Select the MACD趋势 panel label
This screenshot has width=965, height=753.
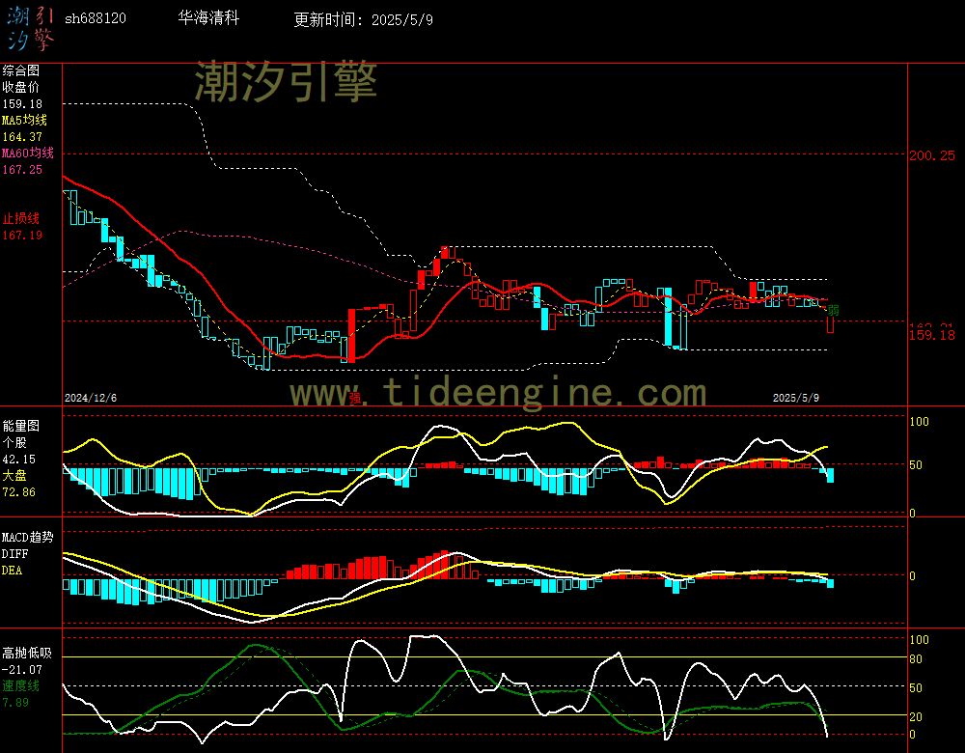[x=28, y=538]
